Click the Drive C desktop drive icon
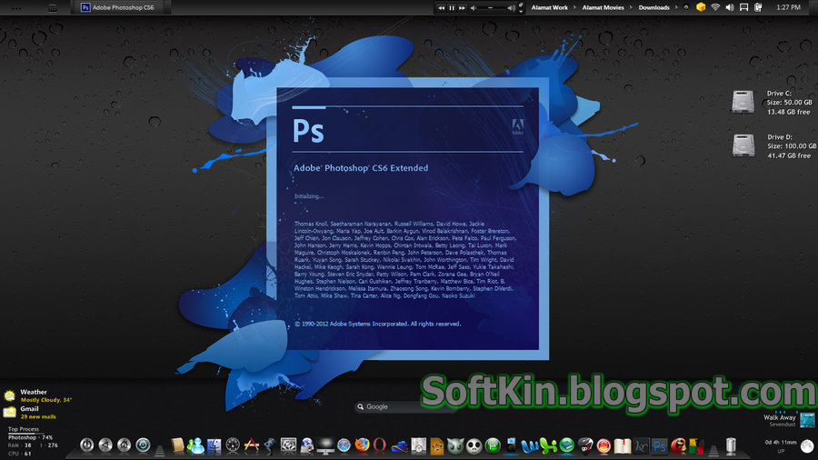Image resolution: width=818 pixels, height=460 pixels. tap(743, 102)
